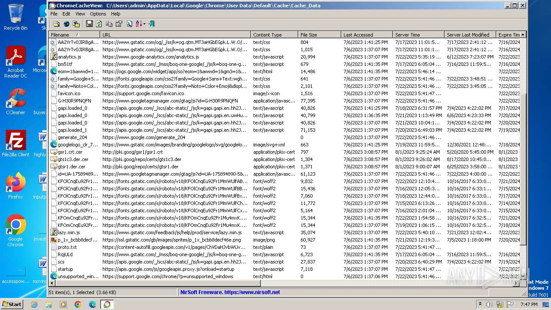Select the bm51tf row
551x310 pixels.
coord(285,64)
